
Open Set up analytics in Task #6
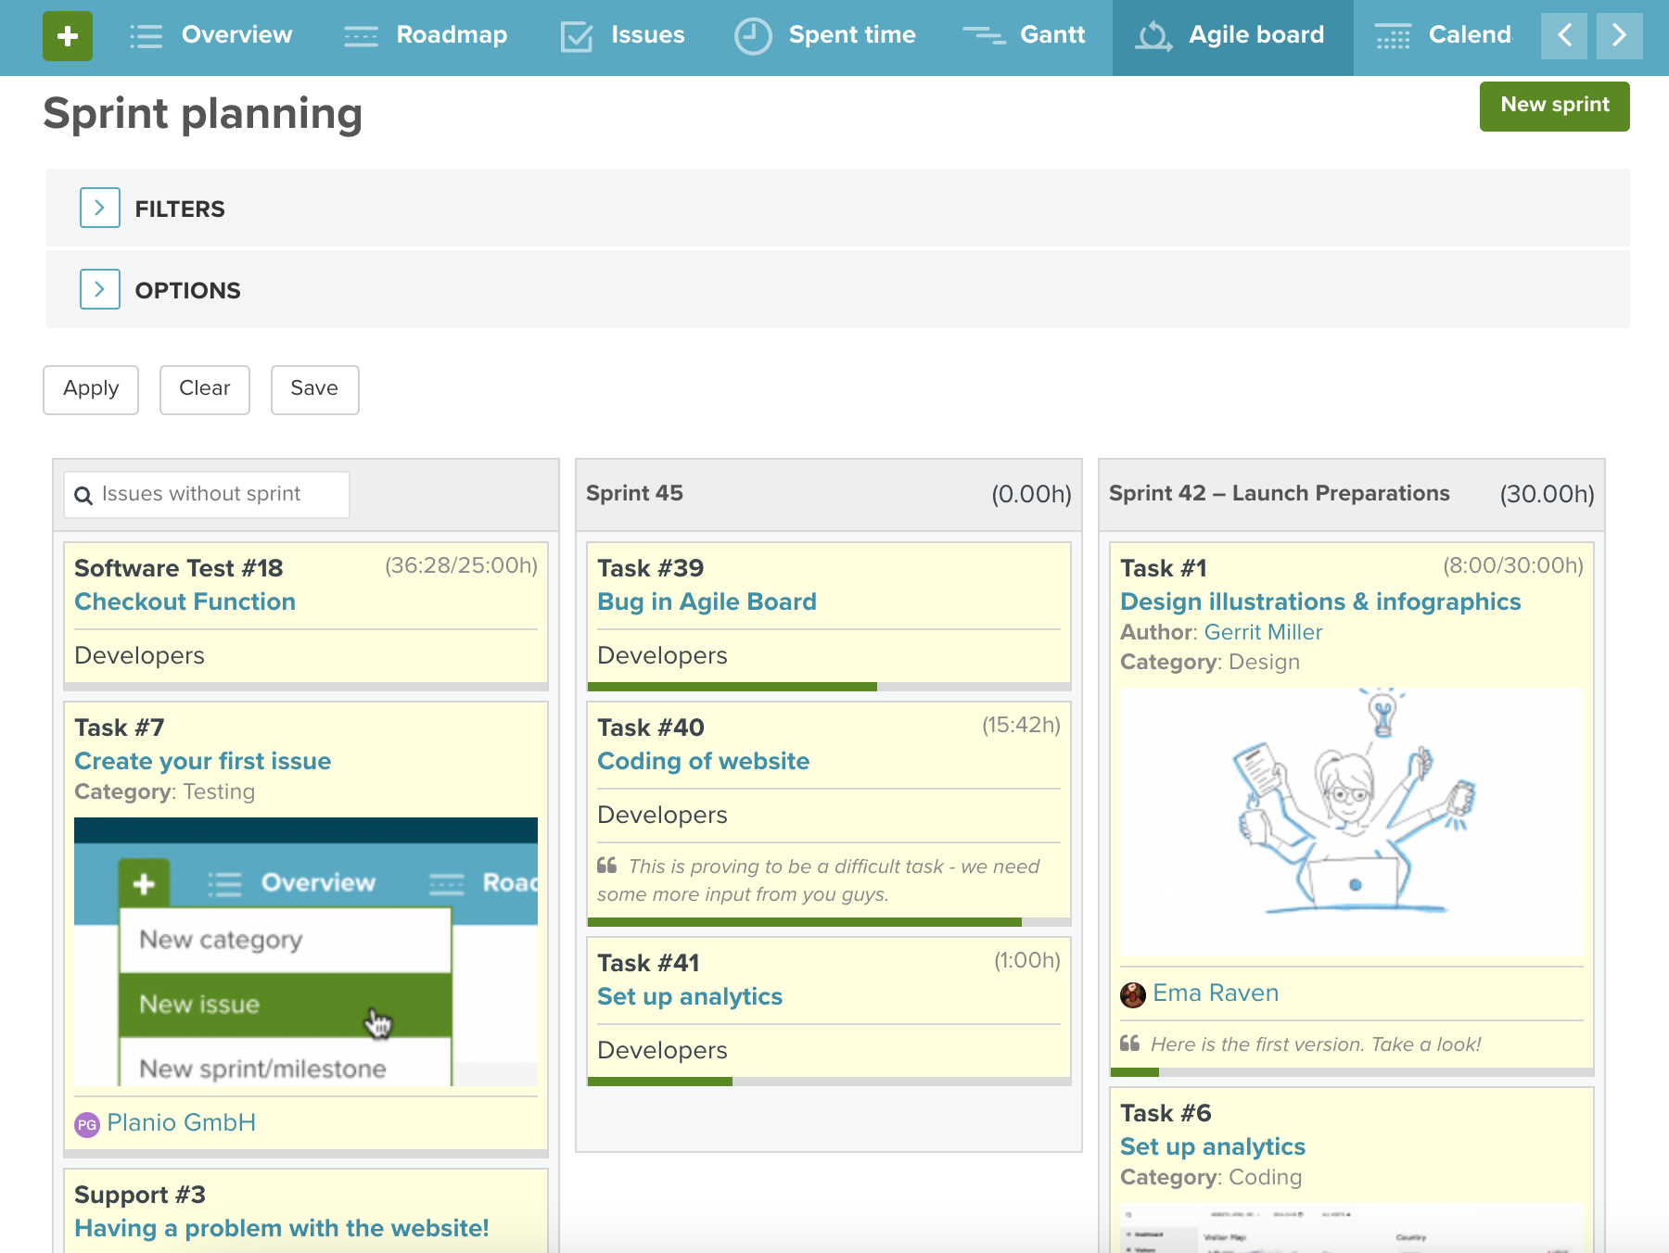point(1213,1146)
